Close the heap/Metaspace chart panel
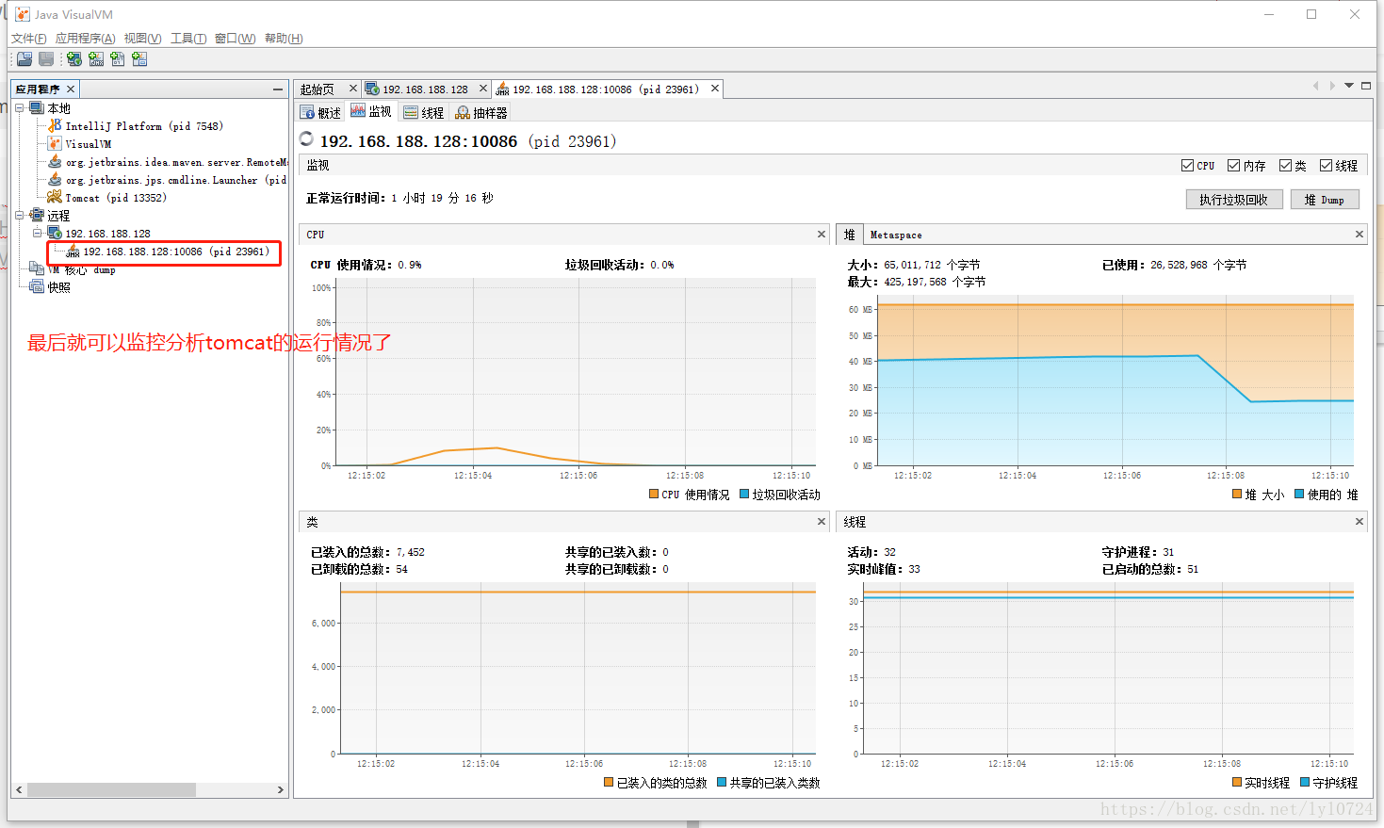The width and height of the screenshot is (1384, 828). tap(1360, 235)
